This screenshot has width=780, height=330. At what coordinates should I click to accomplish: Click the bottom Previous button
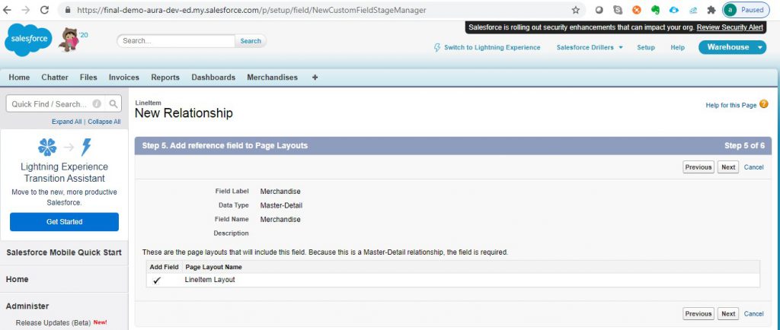click(698, 313)
